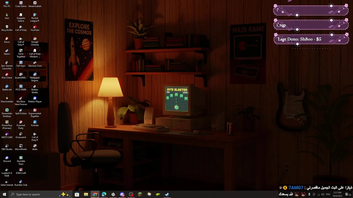
Task: Open Microsoft Store from taskbar
Action: tap(77, 194)
